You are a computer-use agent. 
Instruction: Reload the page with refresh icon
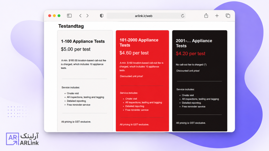pyautogui.click(x=183, y=16)
